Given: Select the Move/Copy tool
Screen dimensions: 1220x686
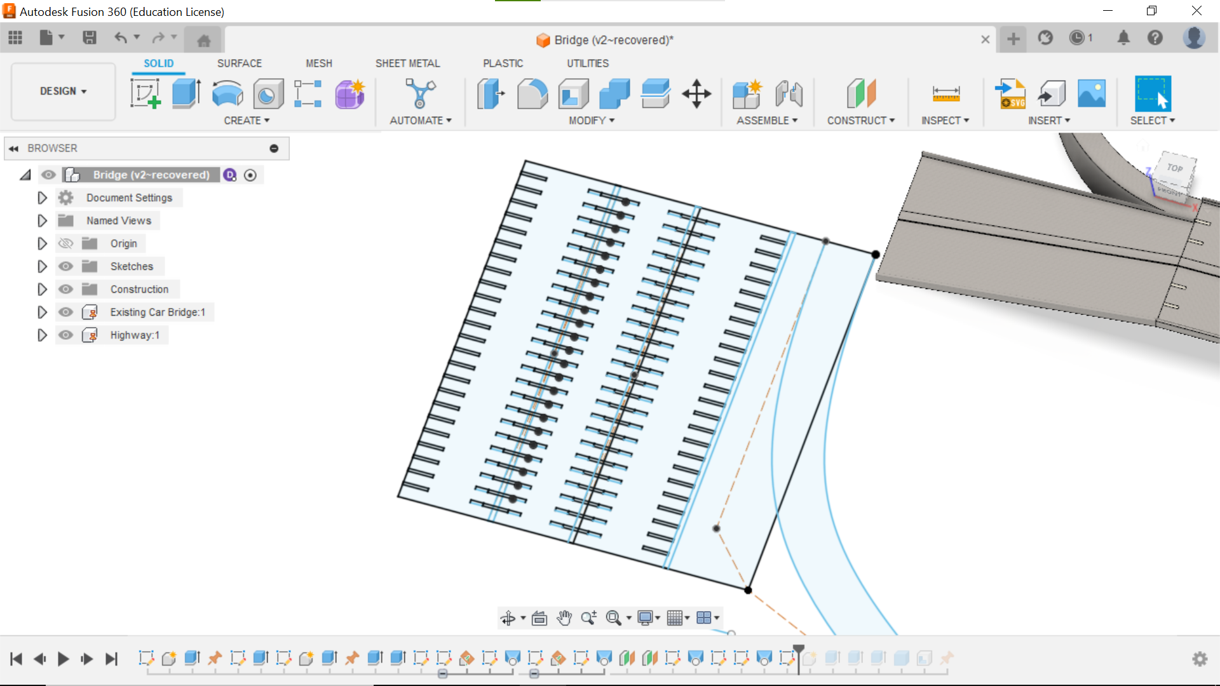Looking at the screenshot, I should point(696,94).
